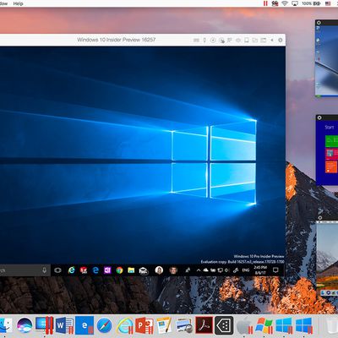The image size is (338, 338).
Task: Click the CD/DVD disc icon in VM title bar
Action: click(x=213, y=41)
